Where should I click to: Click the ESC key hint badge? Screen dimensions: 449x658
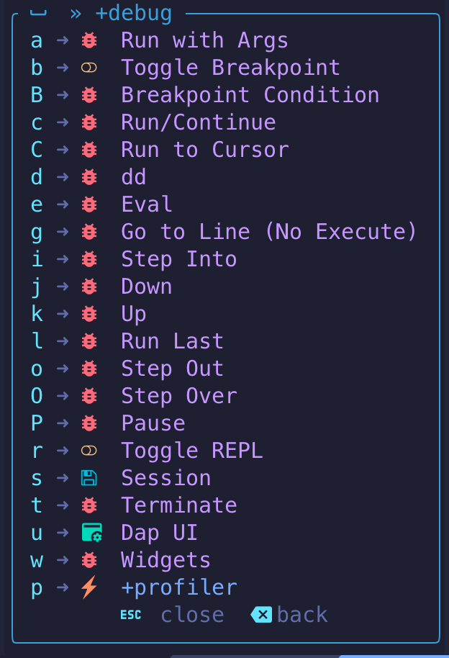[131, 616]
